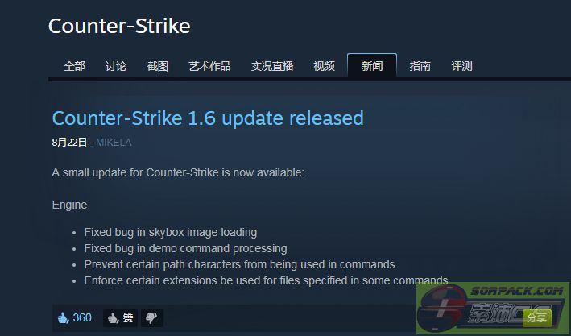Click the blue thumbs-up icon beside 360
571x336 pixels.
pos(64,317)
